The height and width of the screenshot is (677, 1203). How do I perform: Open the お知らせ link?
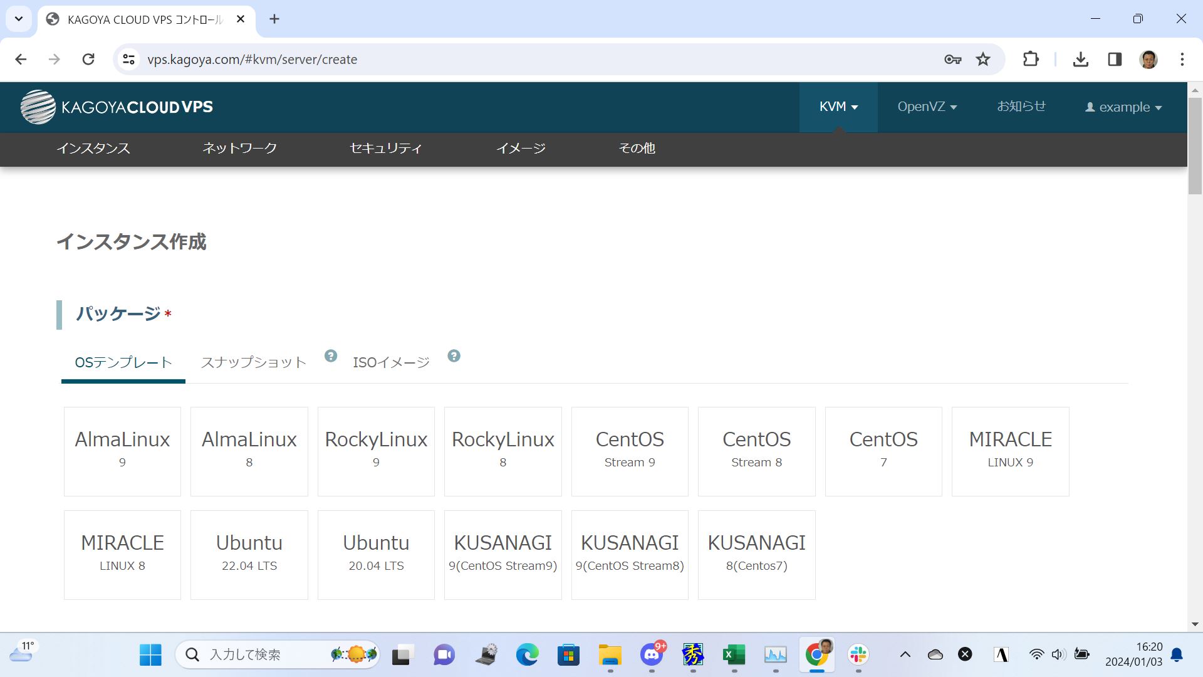tap(1021, 107)
